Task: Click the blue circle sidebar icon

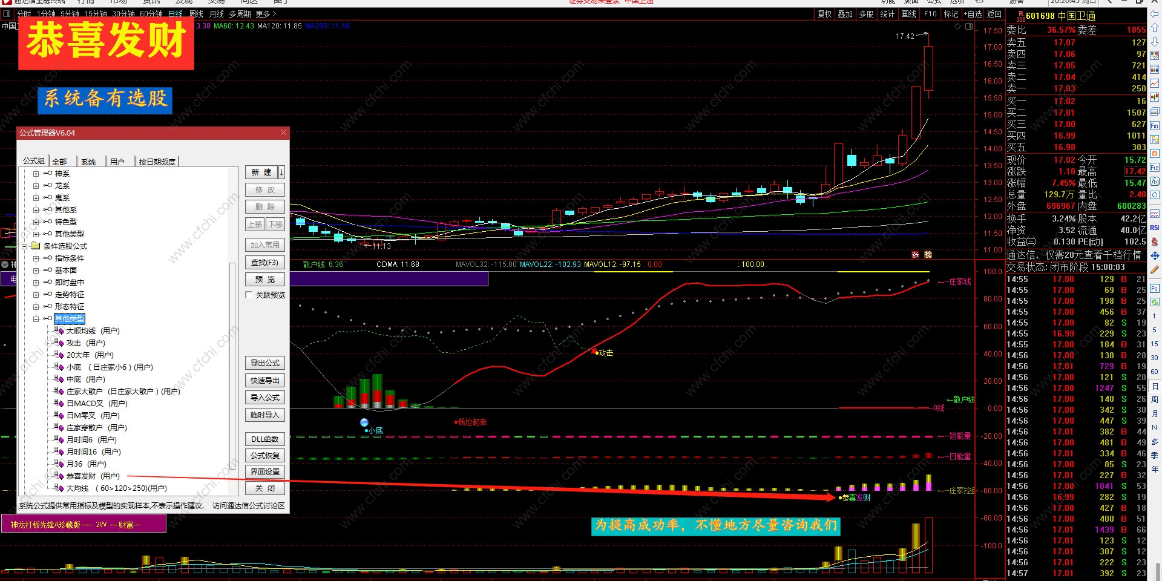Action: coord(1155,195)
